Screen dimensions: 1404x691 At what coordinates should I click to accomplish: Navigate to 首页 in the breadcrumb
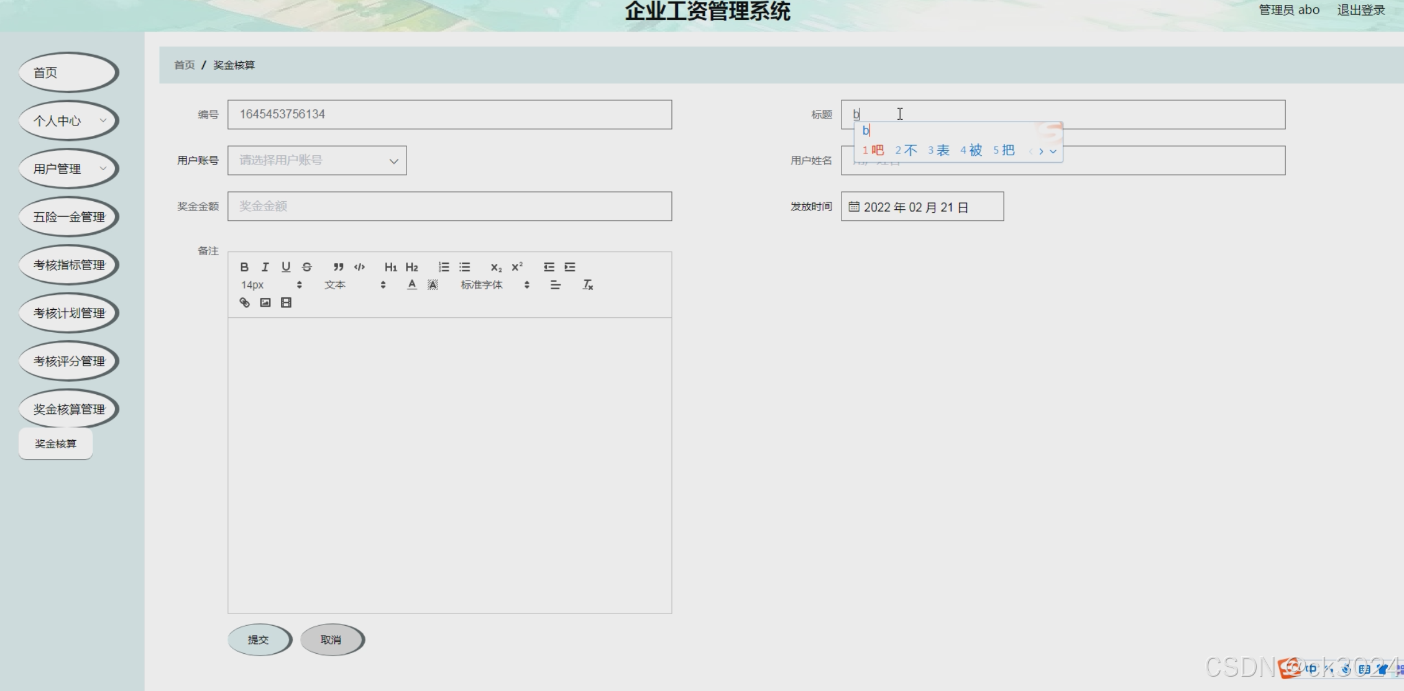(184, 64)
